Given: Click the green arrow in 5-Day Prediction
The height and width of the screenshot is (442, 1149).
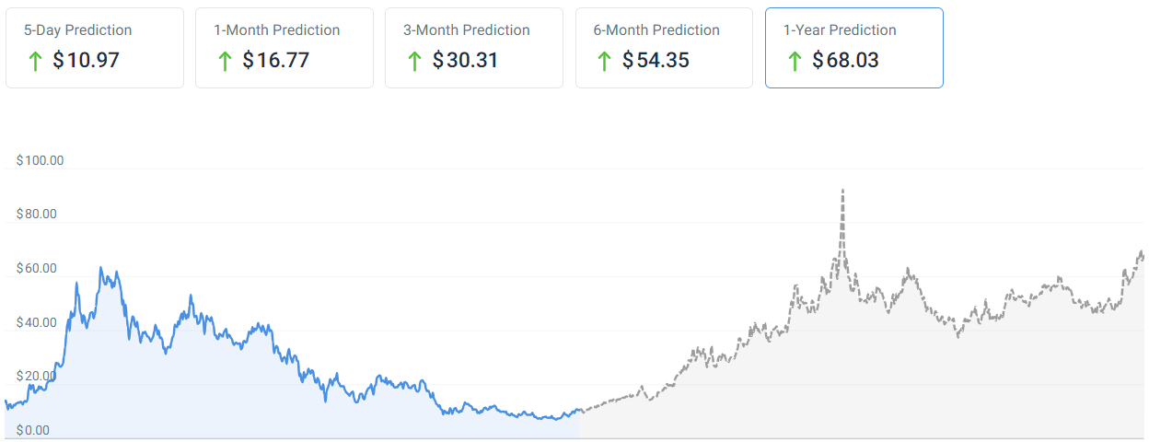Looking at the screenshot, I should 34,61.
